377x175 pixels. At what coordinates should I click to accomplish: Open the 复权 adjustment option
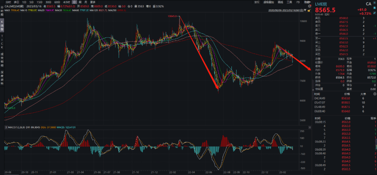(x=257, y=2)
